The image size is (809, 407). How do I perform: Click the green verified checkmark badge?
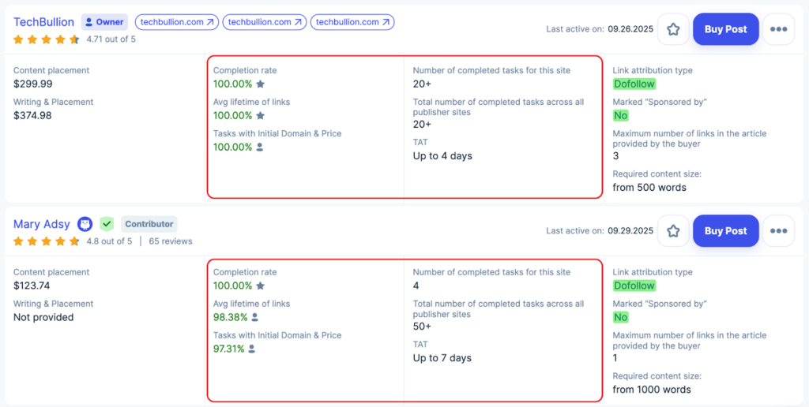(107, 224)
